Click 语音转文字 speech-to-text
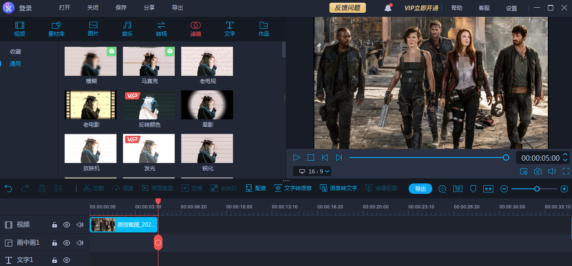The image size is (572, 266). click(x=339, y=188)
